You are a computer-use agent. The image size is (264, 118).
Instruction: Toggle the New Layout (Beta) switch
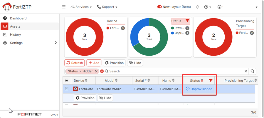coord(159,7)
